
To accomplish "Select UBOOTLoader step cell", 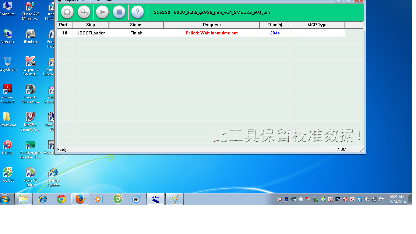I will [x=91, y=33].
